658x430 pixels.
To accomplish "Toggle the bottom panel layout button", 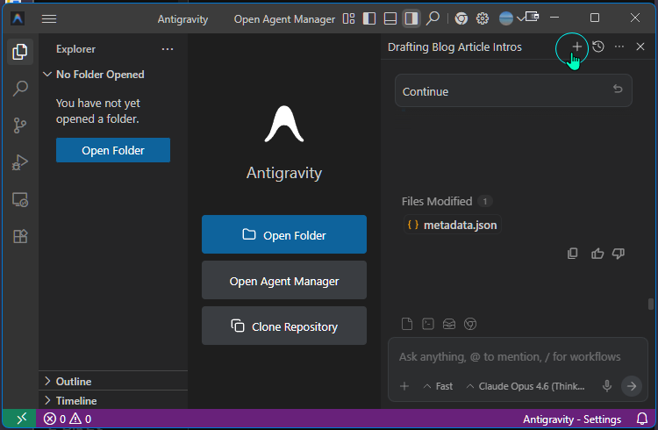I will click(390, 18).
